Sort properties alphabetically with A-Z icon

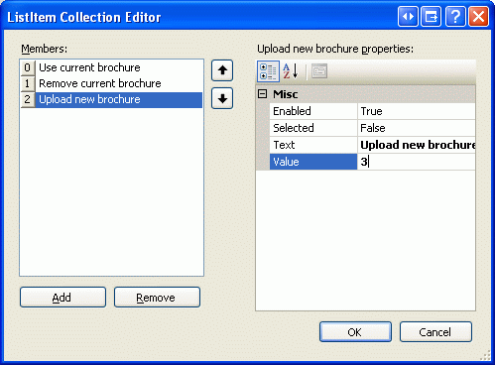point(291,71)
